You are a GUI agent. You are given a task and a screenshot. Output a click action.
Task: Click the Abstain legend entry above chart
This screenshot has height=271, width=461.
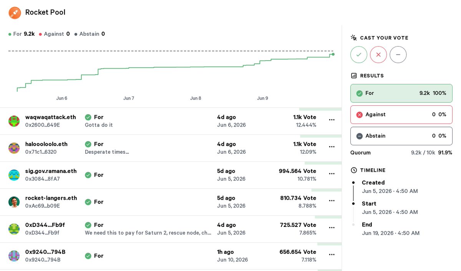[90, 34]
